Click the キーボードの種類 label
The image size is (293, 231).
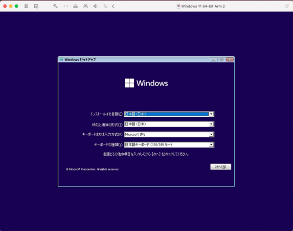(109, 145)
